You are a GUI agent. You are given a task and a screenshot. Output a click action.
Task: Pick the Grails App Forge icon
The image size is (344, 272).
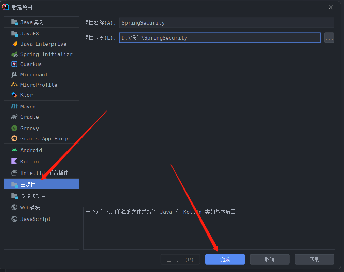(x=14, y=138)
